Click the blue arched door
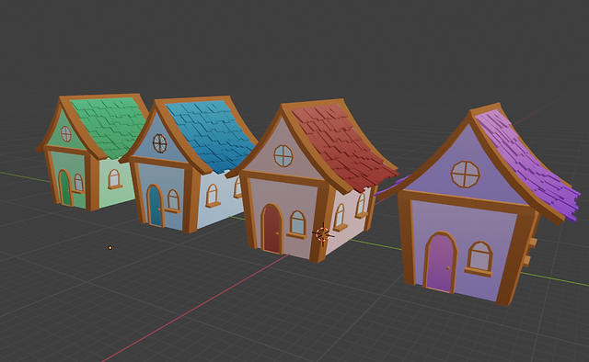The width and height of the screenshot is (589, 362). point(155,206)
